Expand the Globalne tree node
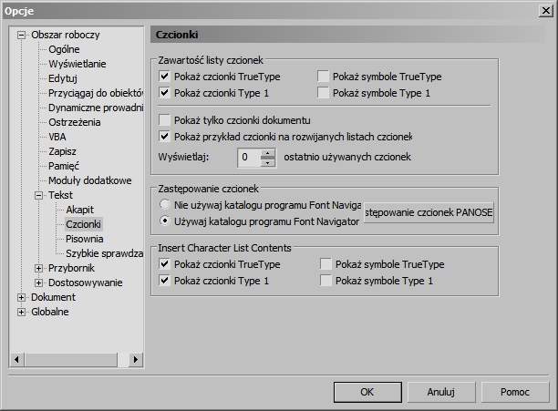Image resolution: width=558 pixels, height=411 pixels. 23,312
